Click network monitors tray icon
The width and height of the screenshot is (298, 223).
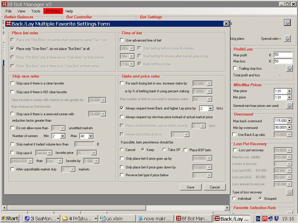pyautogui.click(x=271, y=219)
